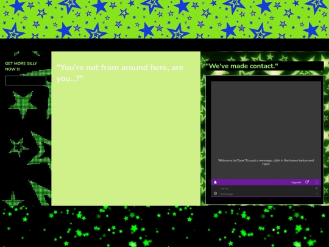Click the user profile icon in Cbox
This screenshot has height=247, width=329.
click(x=215, y=182)
